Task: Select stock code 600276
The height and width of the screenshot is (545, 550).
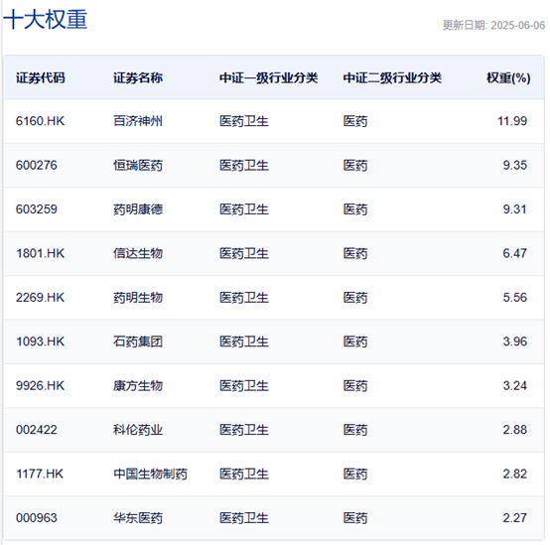Action: tap(37, 165)
